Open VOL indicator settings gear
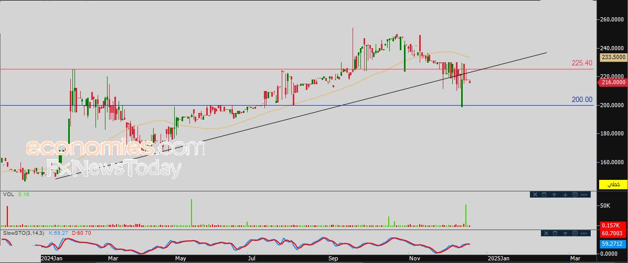 point(574,195)
